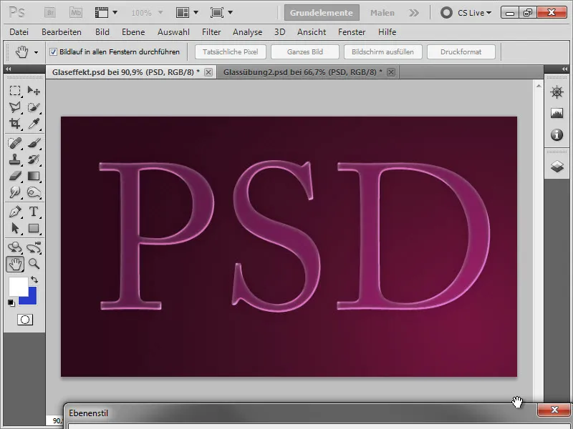Open the Ebene menu
Screen dimensions: 573x429
[x=133, y=32]
